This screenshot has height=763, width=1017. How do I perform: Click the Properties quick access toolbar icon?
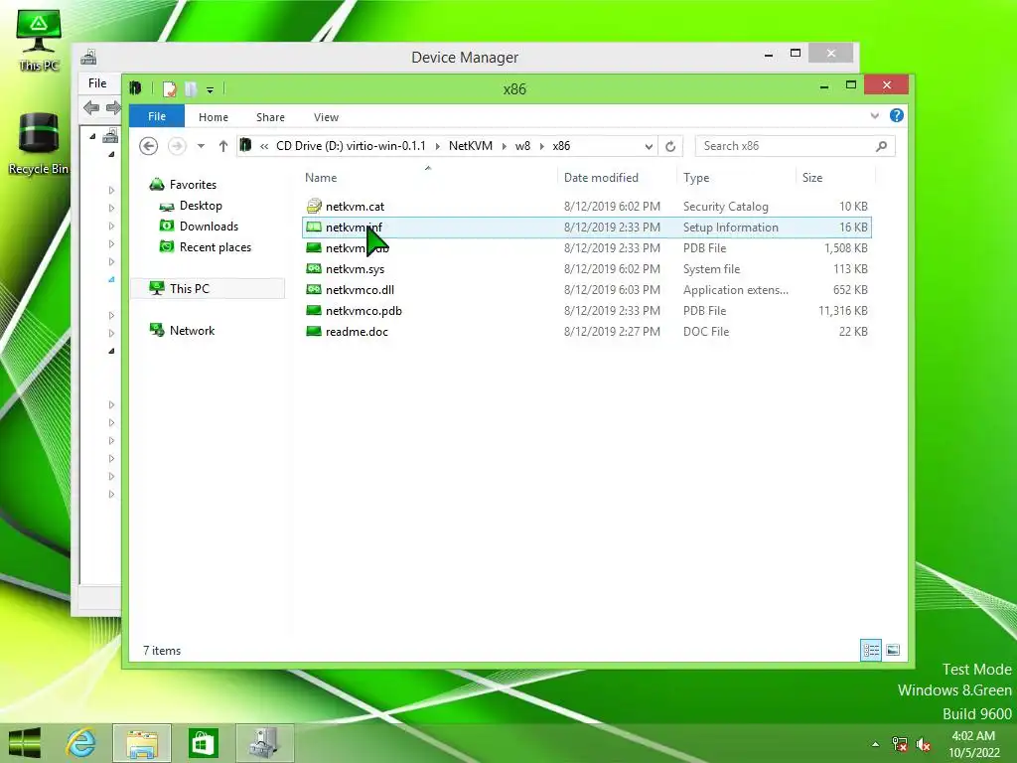[x=169, y=88]
